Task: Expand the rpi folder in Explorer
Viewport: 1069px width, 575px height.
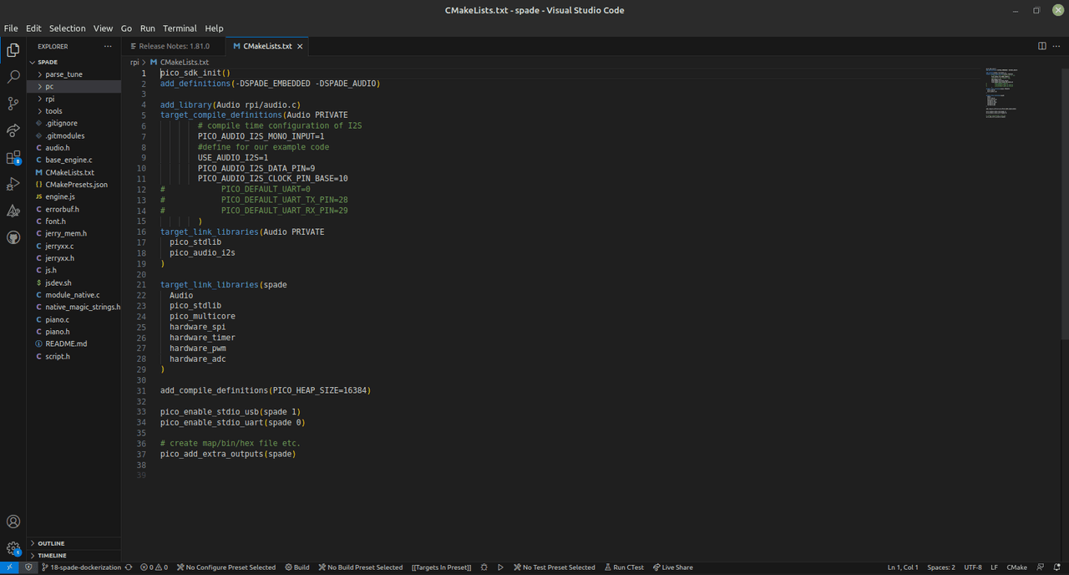Action: (50, 99)
